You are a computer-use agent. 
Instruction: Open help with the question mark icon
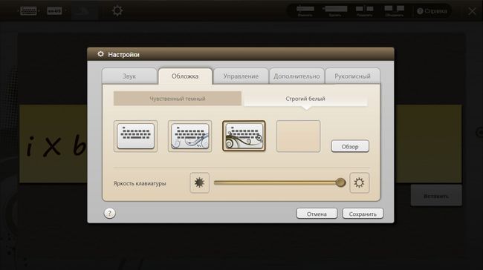[x=110, y=213]
